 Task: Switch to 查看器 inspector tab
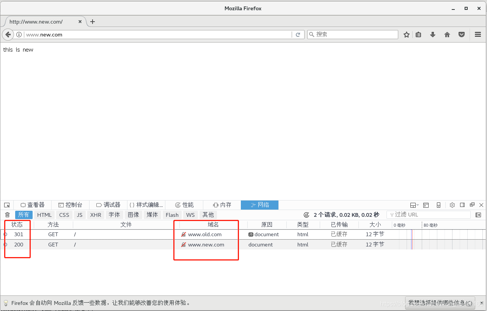(32, 205)
